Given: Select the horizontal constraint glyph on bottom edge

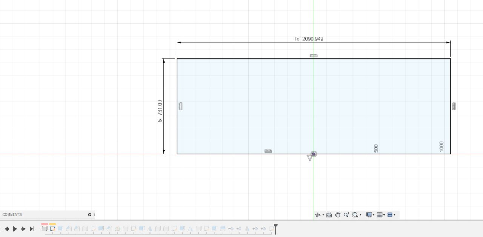Looking at the screenshot, I should [x=268, y=151].
